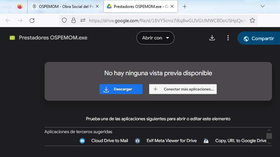Open the list all tabs chevron

[x=262, y=6]
